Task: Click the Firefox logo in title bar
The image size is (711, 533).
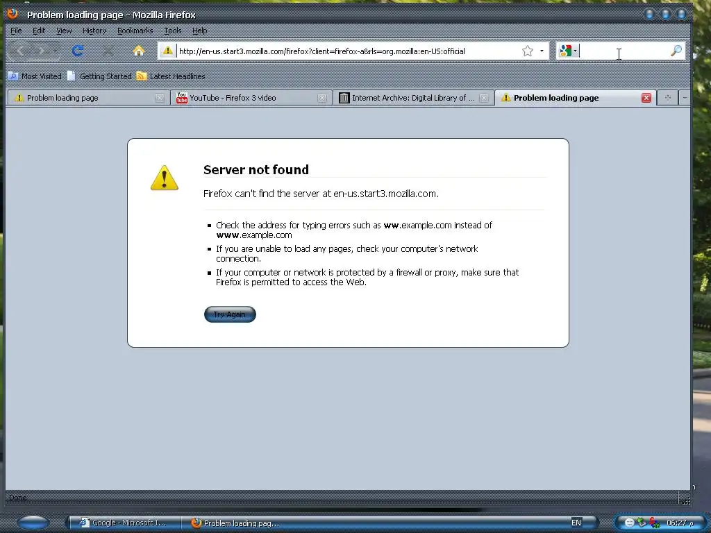Action: [x=12, y=14]
